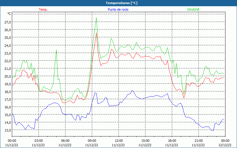Click the 12:00 time axis label
This screenshot has width=237, height=148.
(119, 141)
